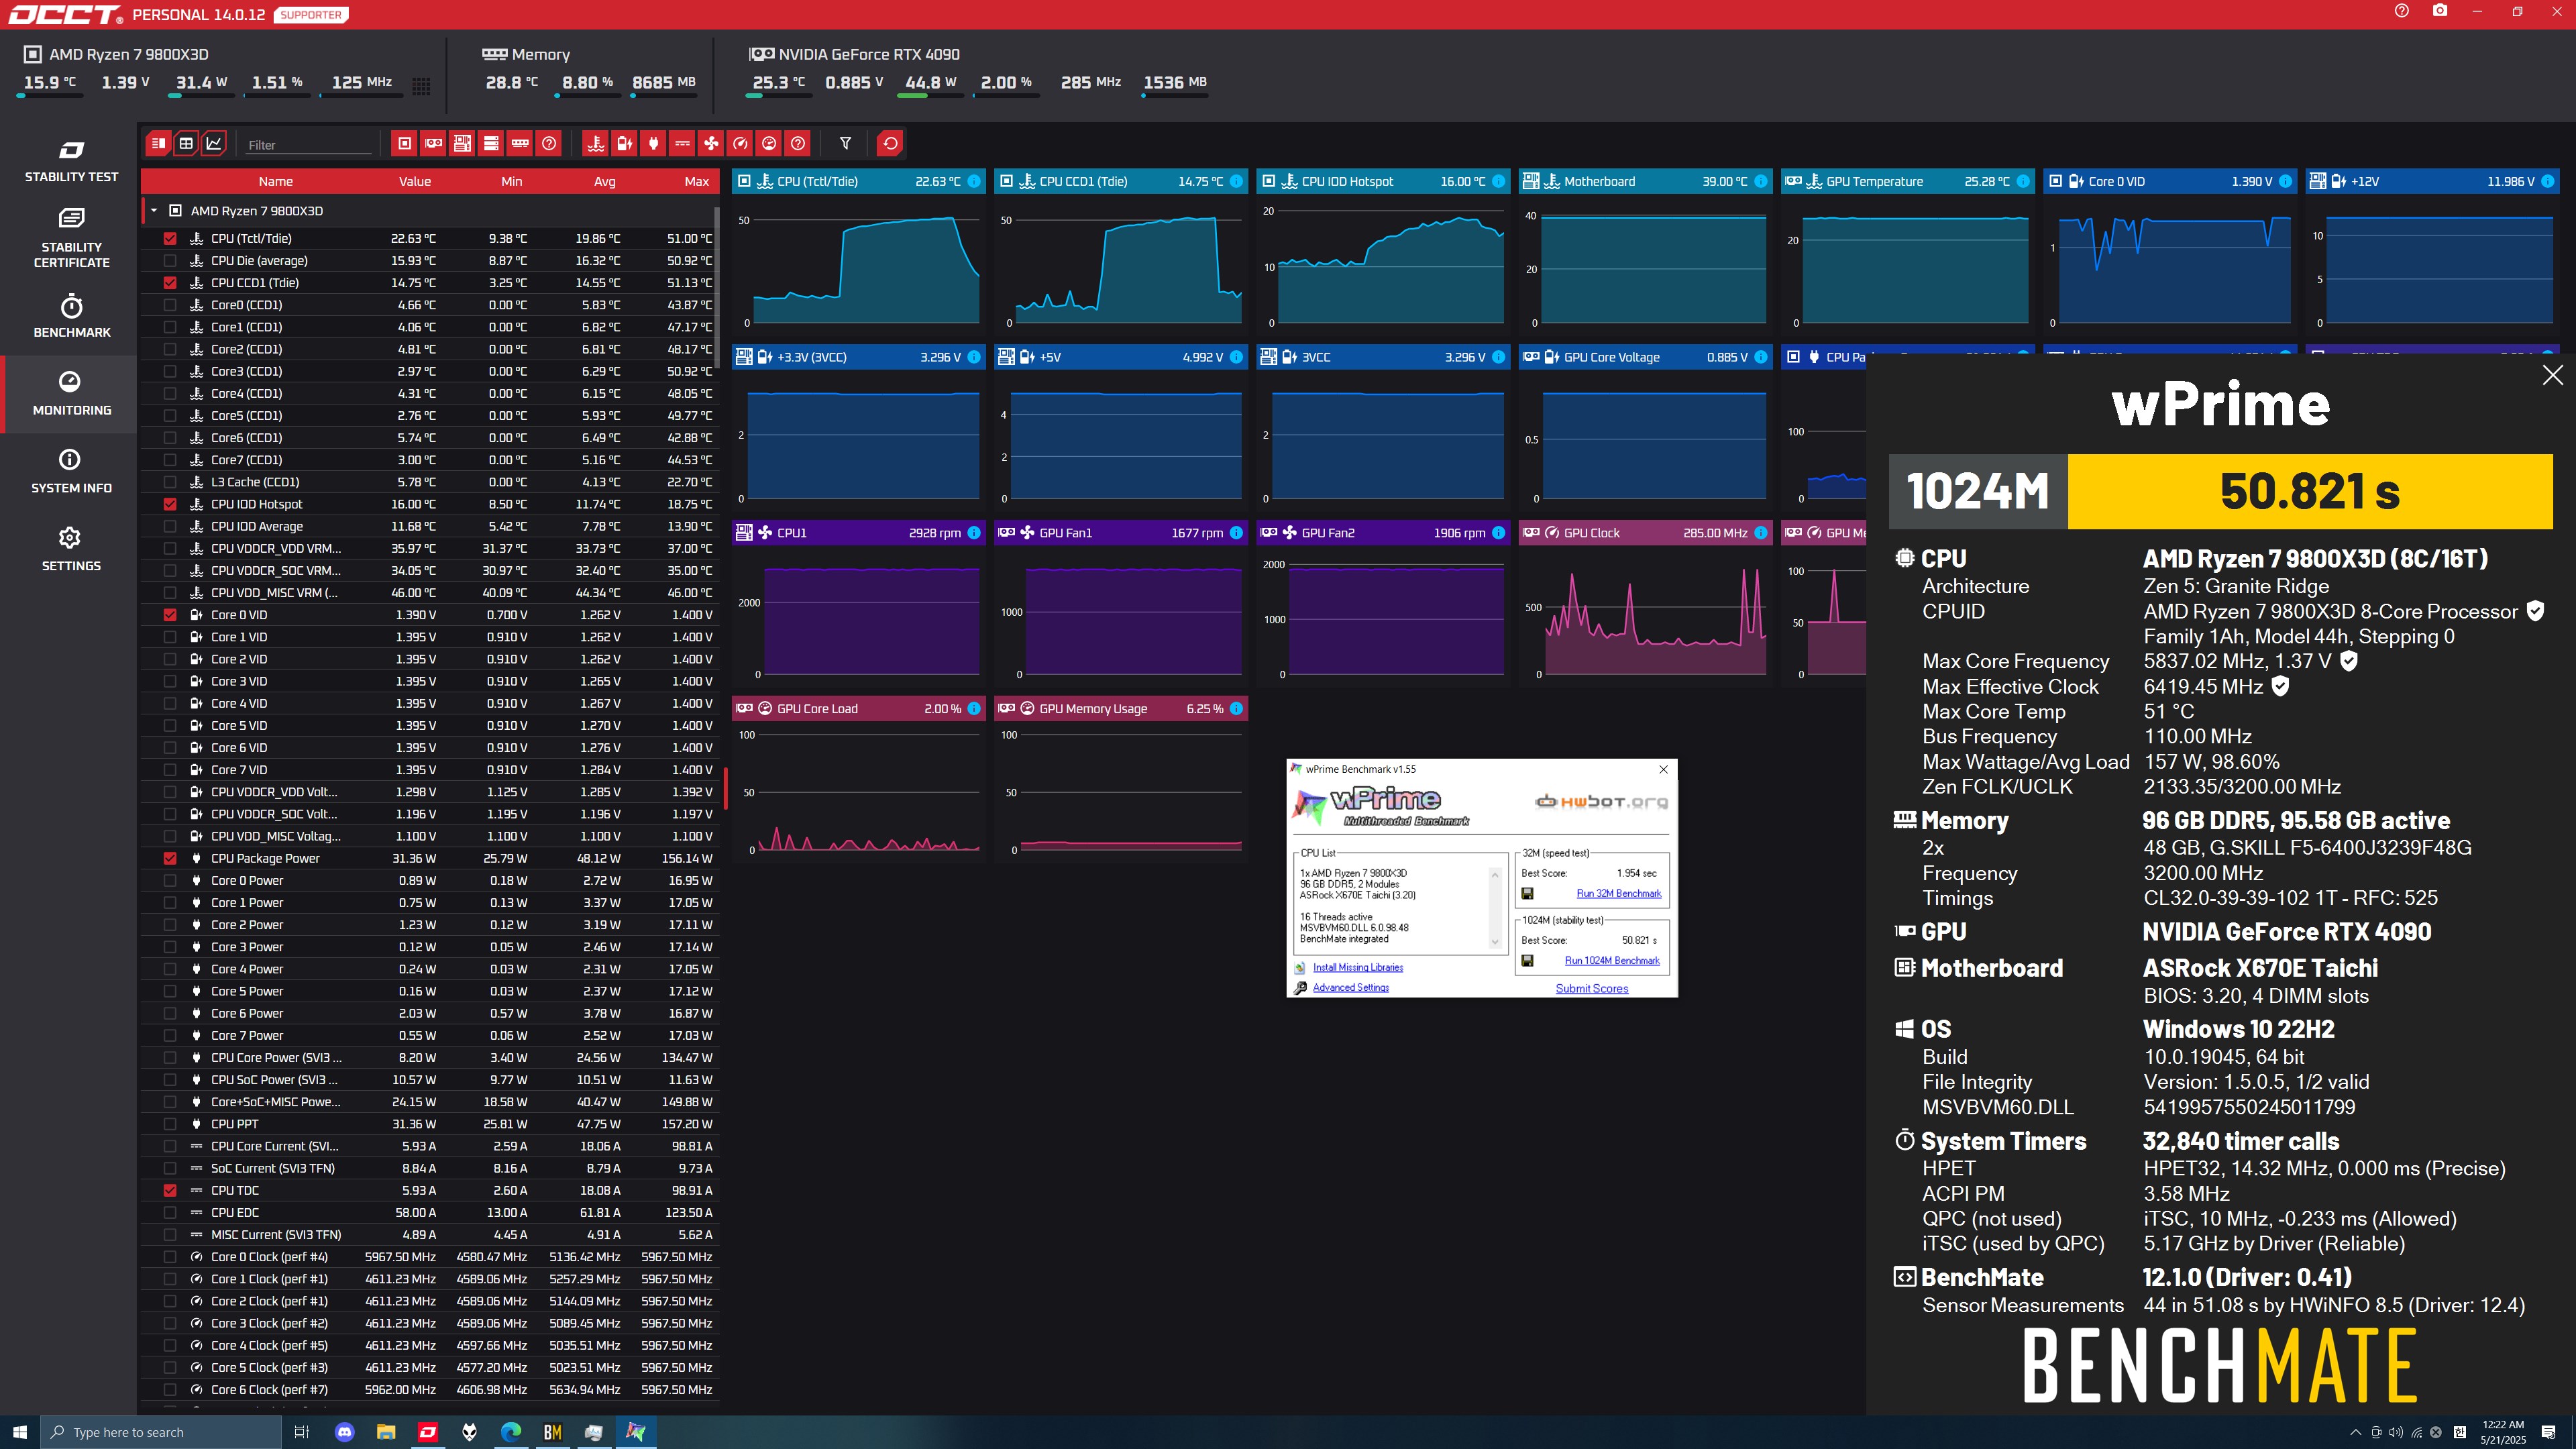Click into the sensor Filter text field
Image resolution: width=2576 pixels, height=1449 pixels.
tap(308, 145)
